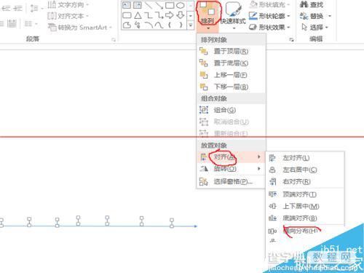The height and width of the screenshot is (273, 364).
Task: Select 左右居中(C) Align Center
Action: (x=305, y=170)
